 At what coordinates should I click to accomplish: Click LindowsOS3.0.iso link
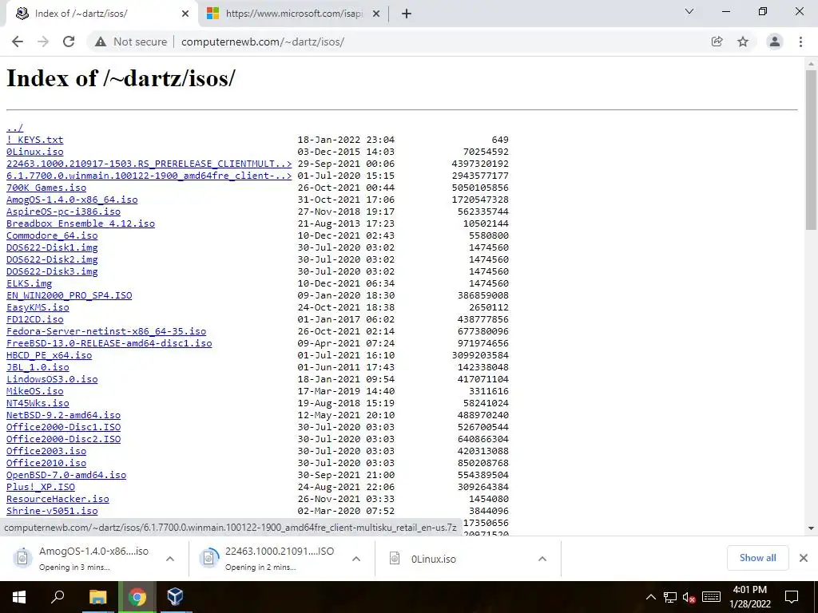click(52, 379)
